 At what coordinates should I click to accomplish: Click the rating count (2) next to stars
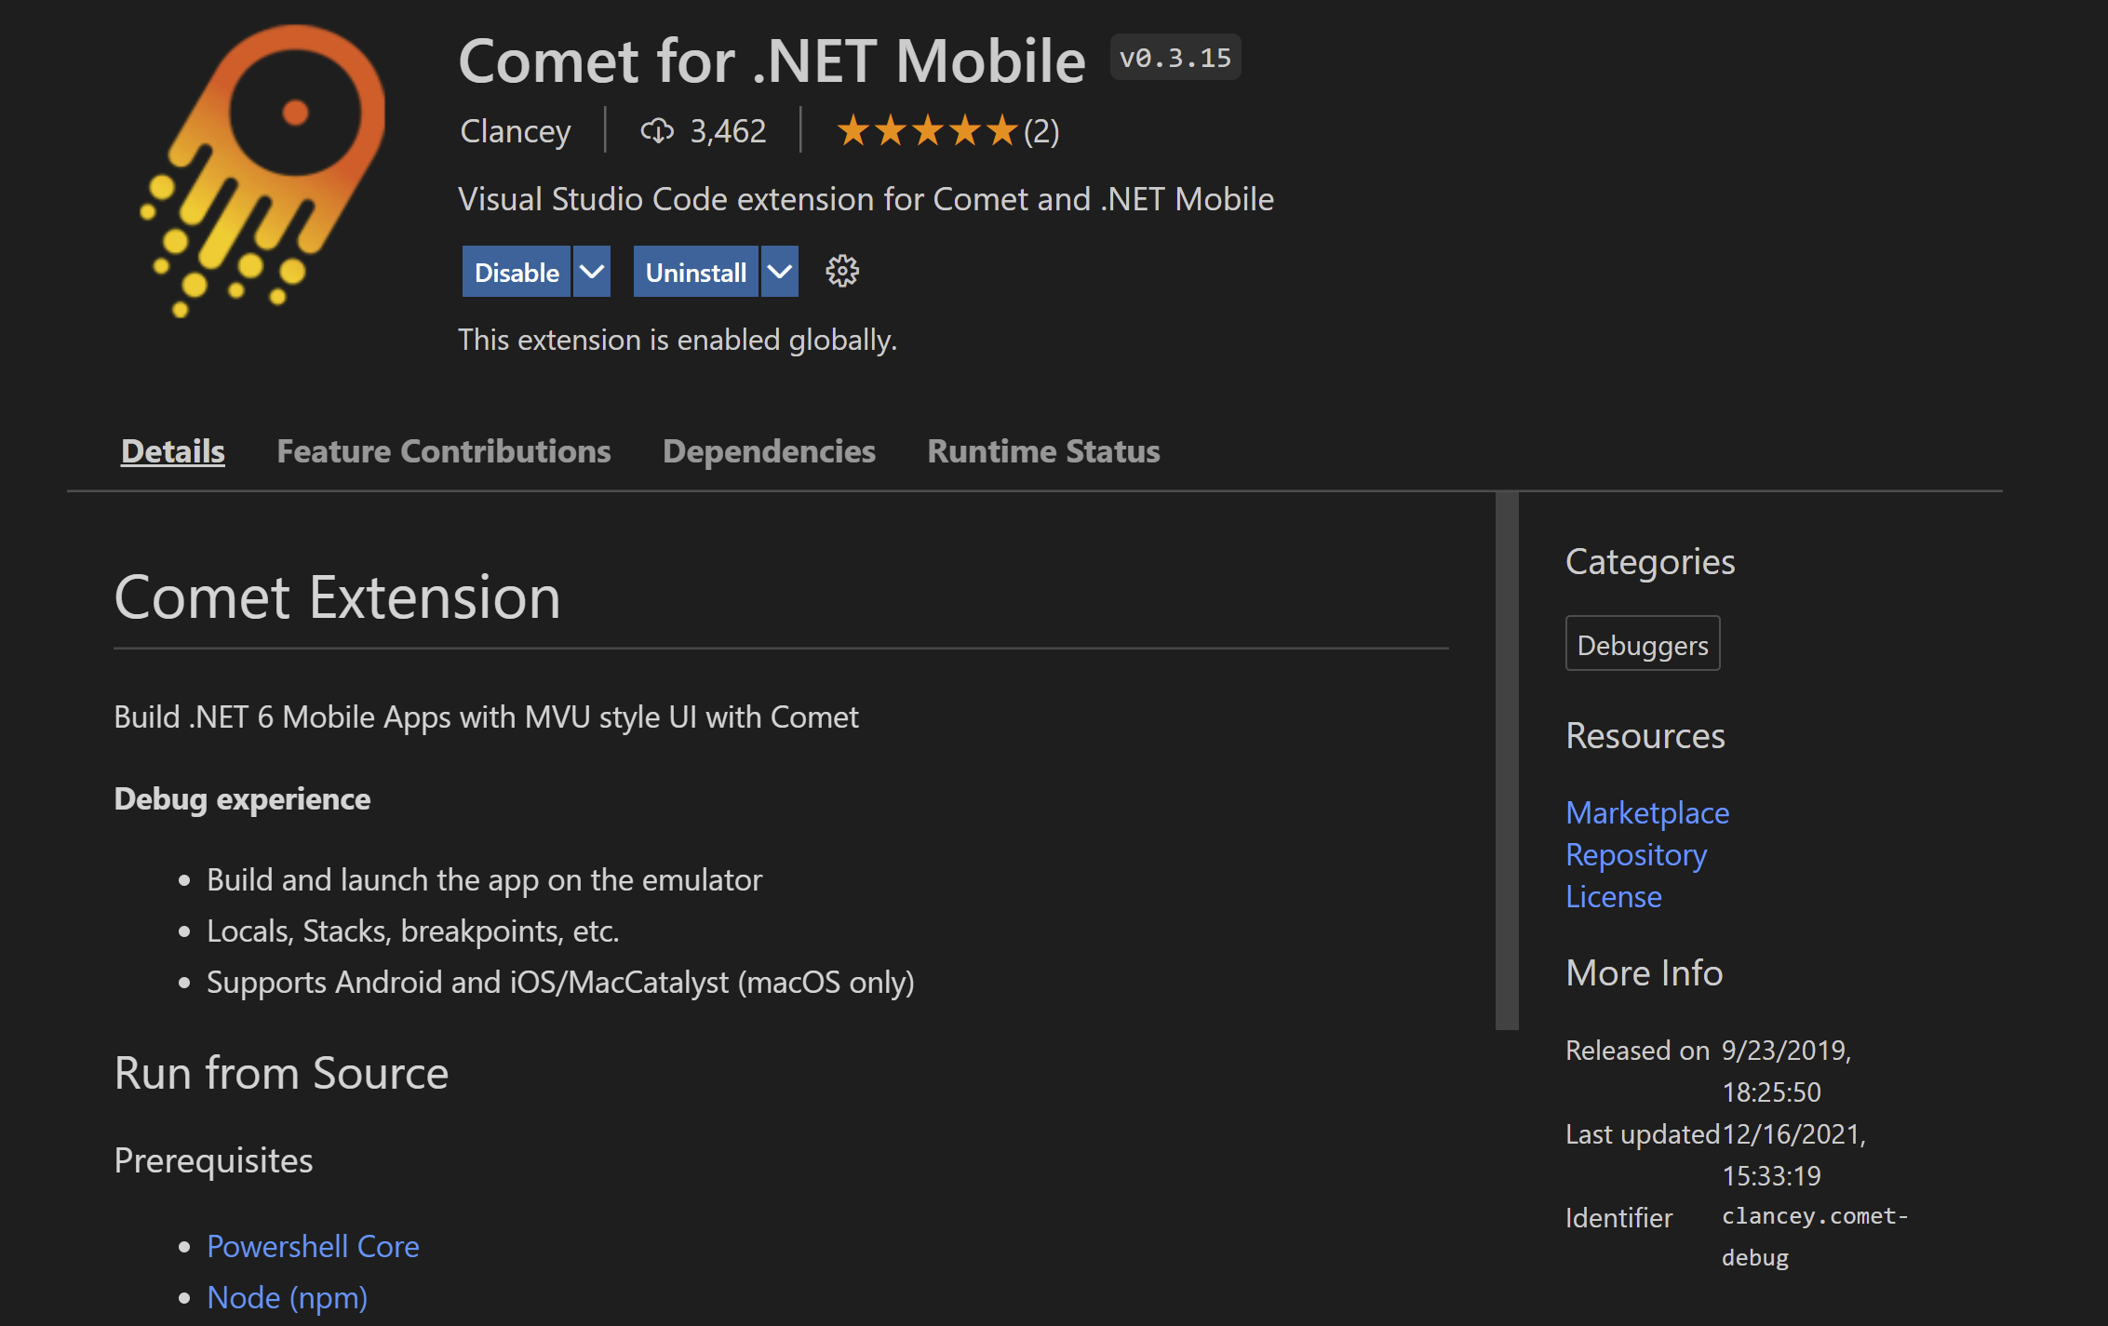(x=1041, y=131)
